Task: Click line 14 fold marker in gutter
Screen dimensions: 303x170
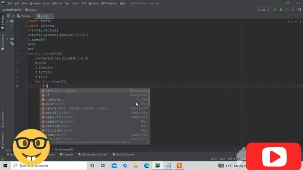Action: (x=27, y=82)
